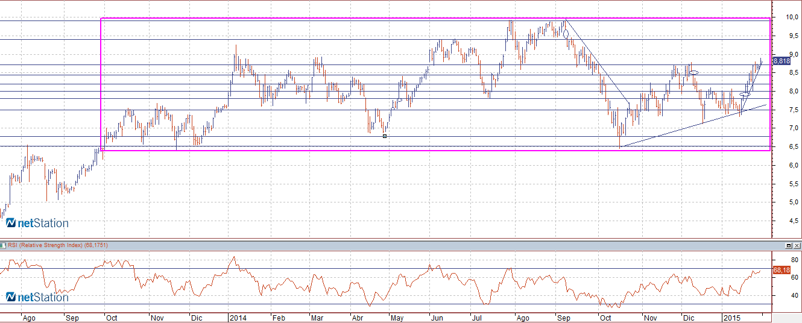
Task: Click the netStation logo in price chart
Action: (x=37, y=224)
